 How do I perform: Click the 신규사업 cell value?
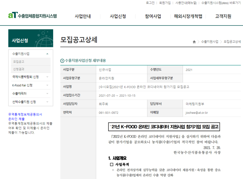point(105,70)
